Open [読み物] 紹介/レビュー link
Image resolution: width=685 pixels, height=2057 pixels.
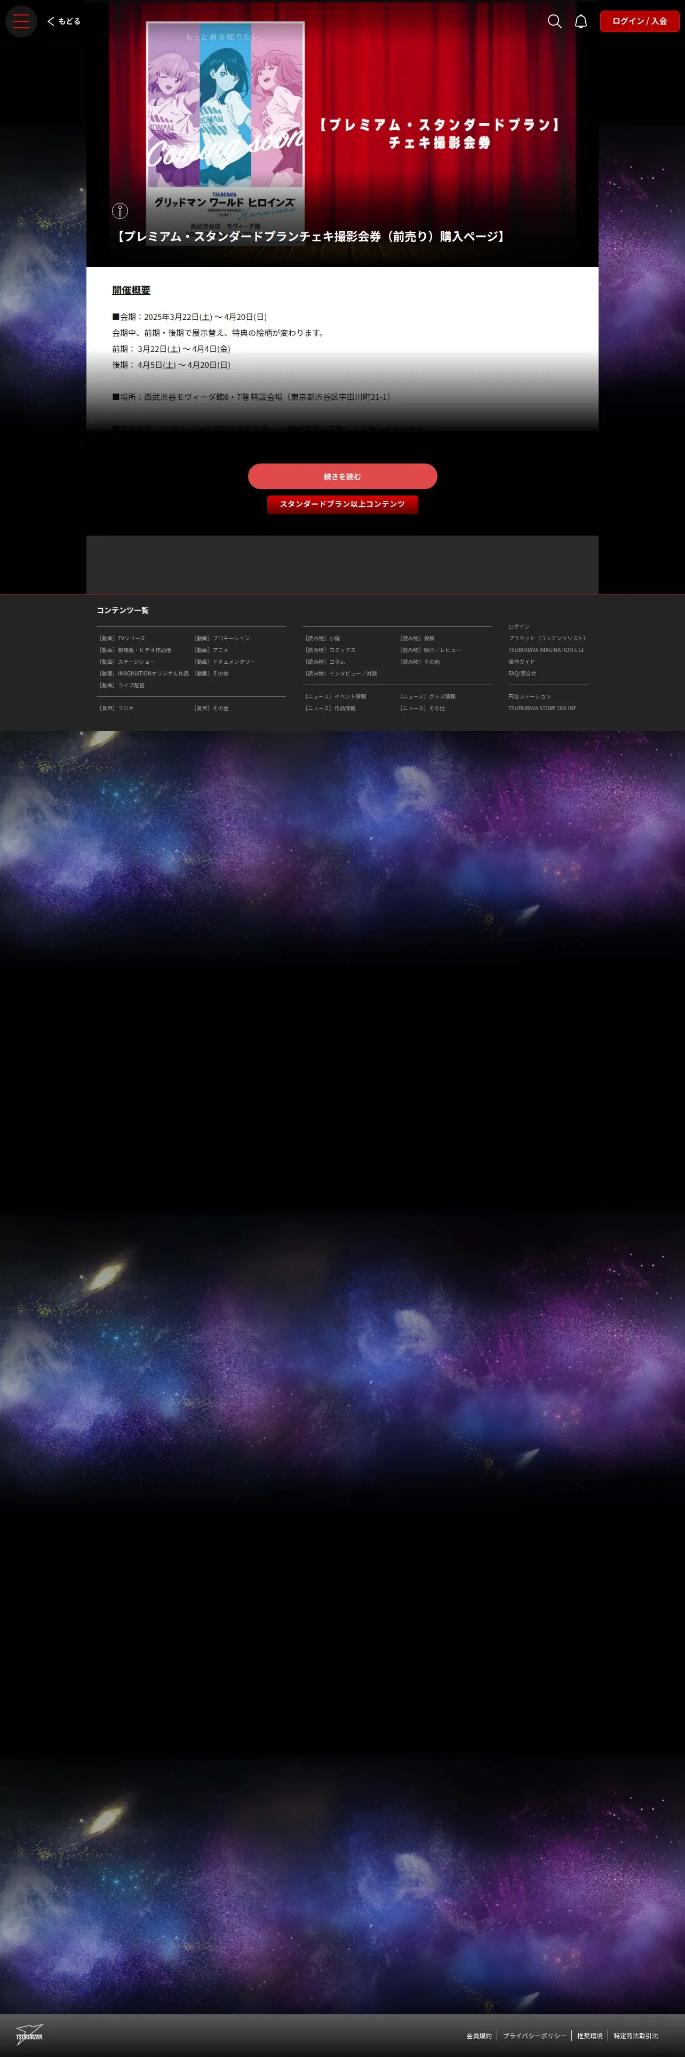tap(431, 650)
